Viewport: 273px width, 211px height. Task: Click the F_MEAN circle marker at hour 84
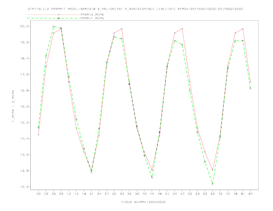(251, 89)
